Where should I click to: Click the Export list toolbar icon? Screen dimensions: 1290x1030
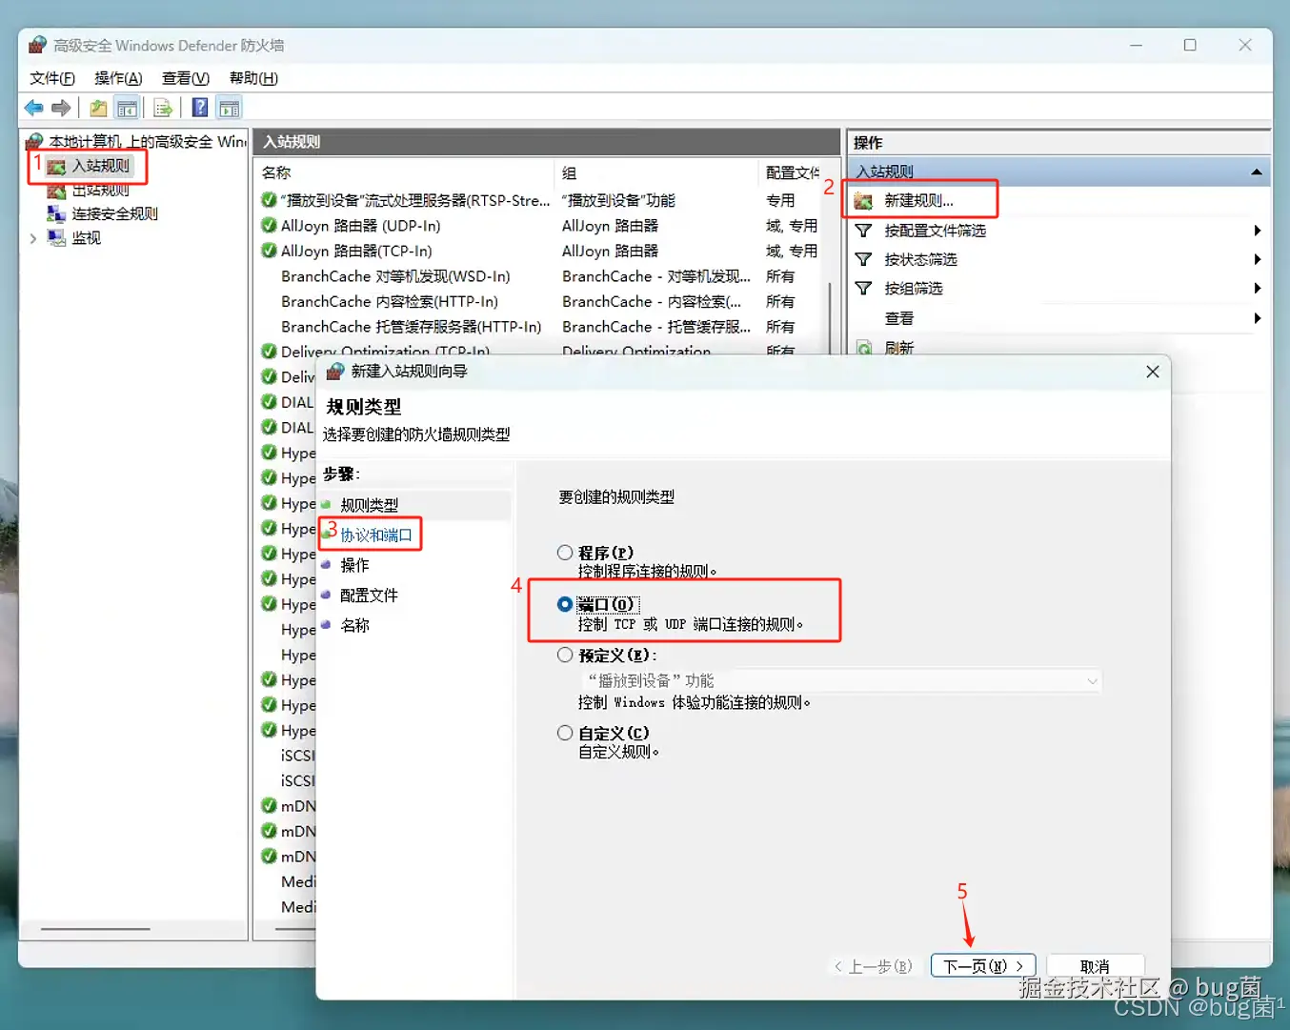click(x=163, y=108)
